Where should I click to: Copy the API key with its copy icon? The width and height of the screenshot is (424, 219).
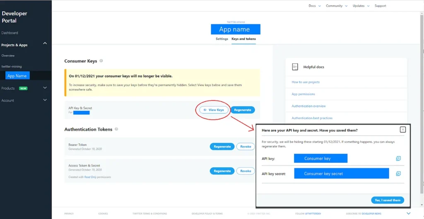tap(398, 159)
